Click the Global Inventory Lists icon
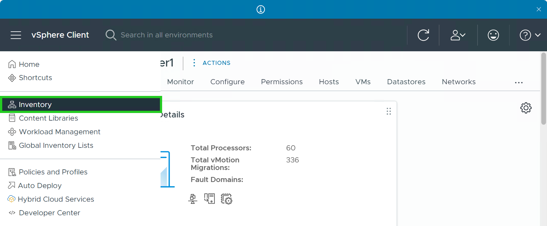 pos(12,145)
